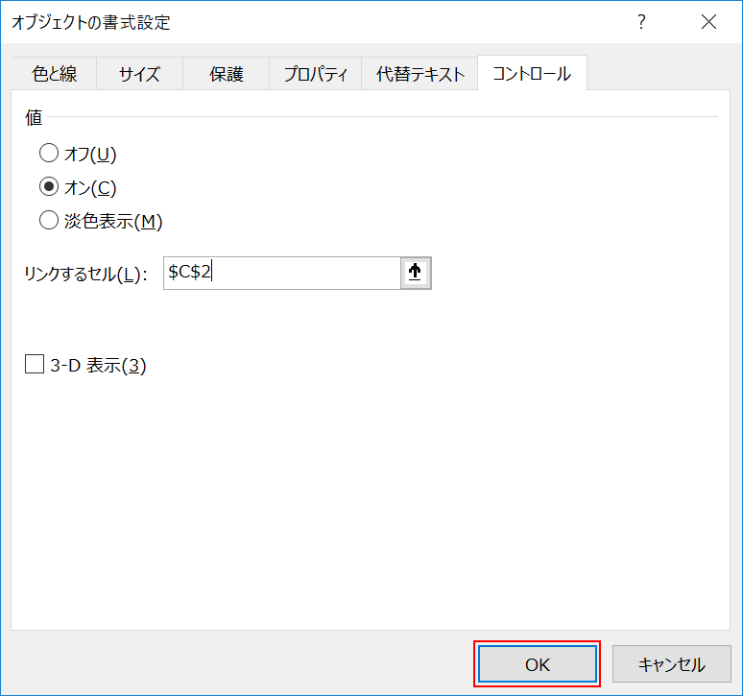The image size is (743, 696).
Task: Enable the 3-D 表示 checkbox
Action: tap(35, 365)
